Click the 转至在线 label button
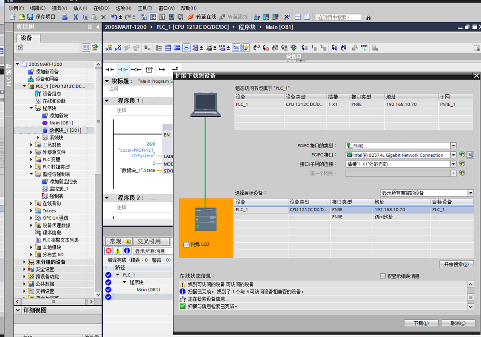 206,17
